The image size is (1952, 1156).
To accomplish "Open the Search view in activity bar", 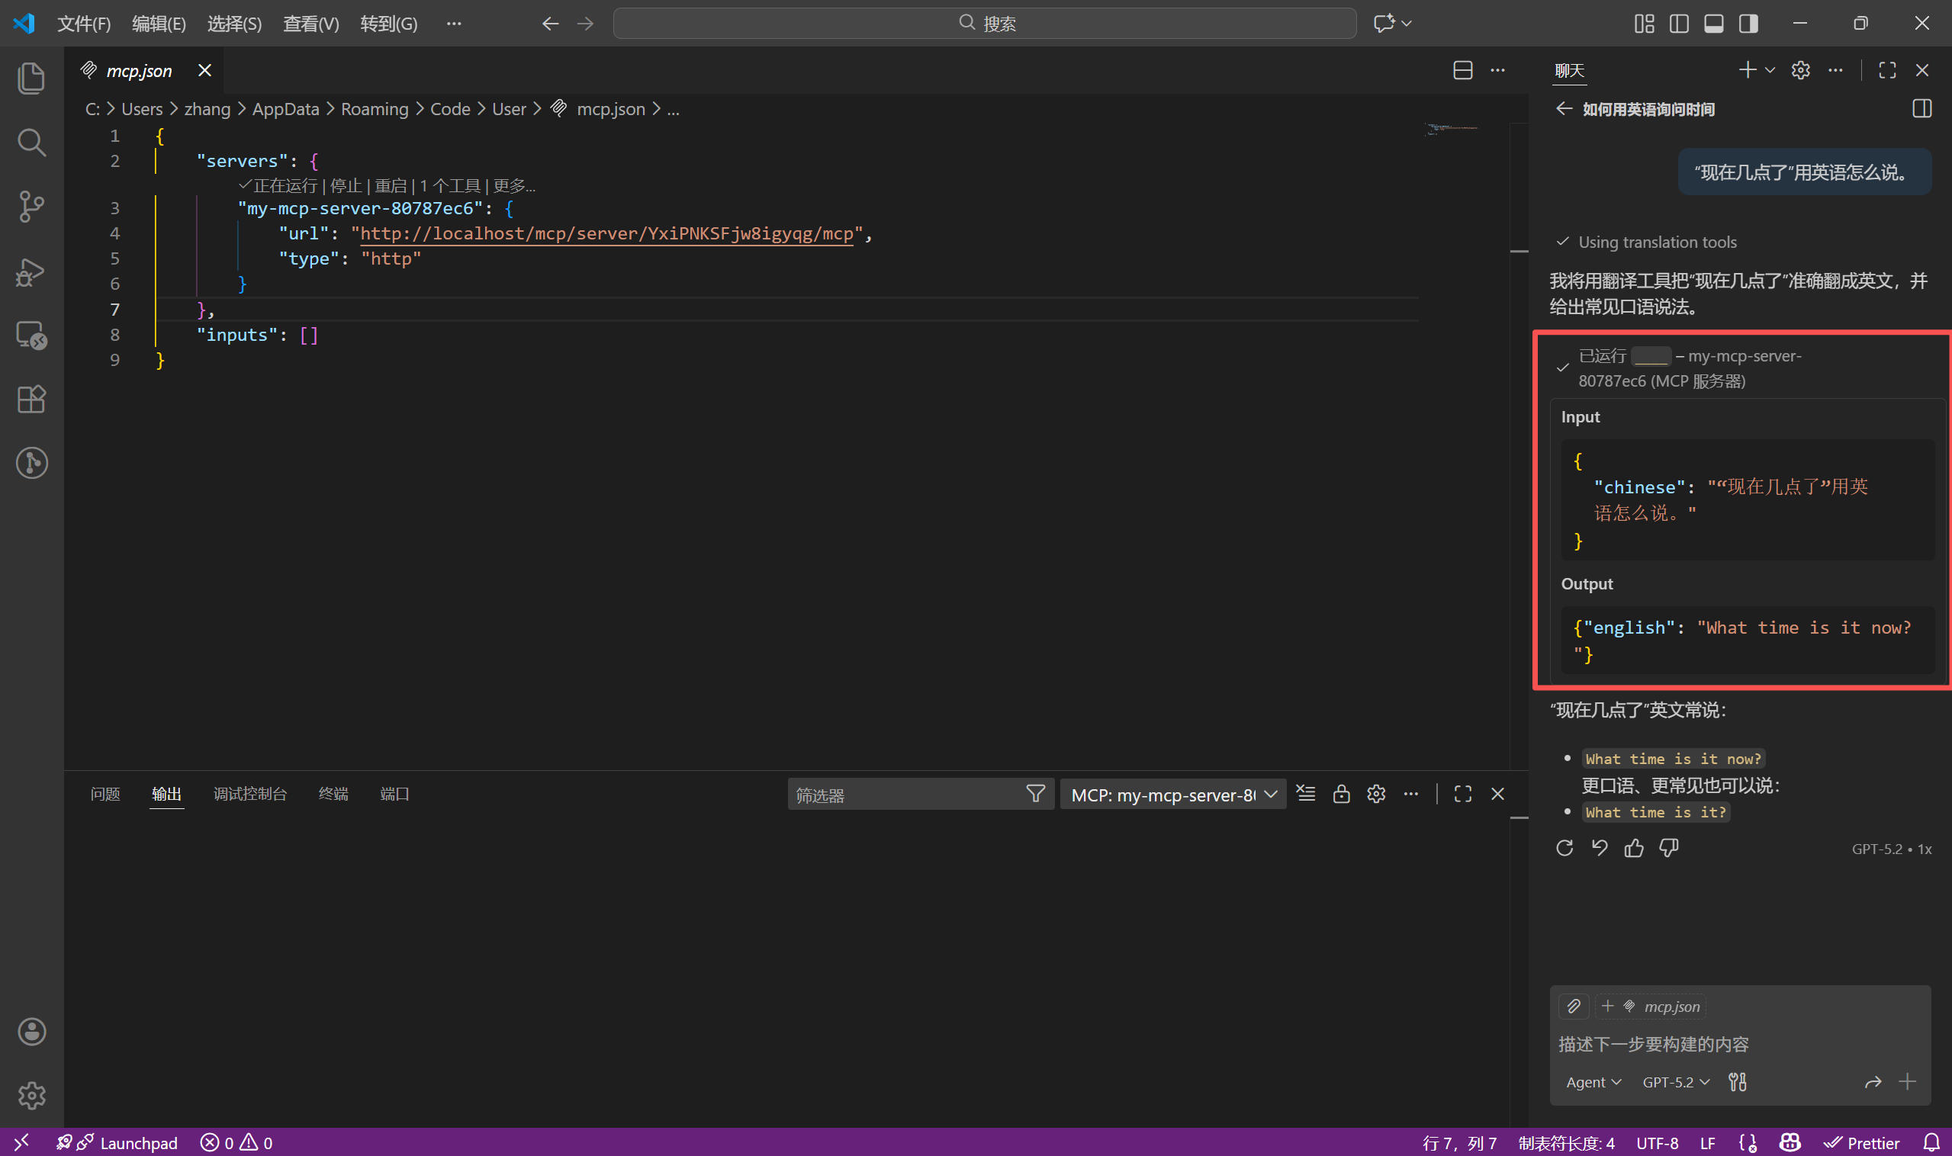I will pyautogui.click(x=31, y=143).
